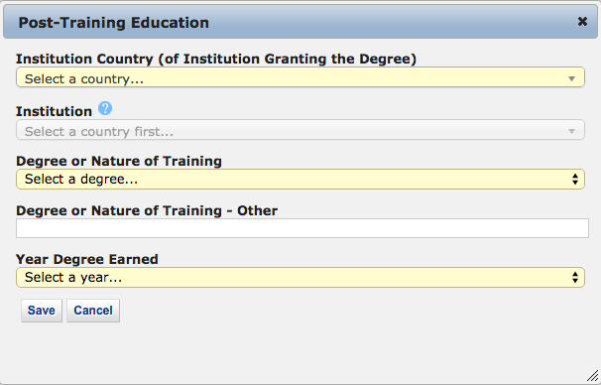Screen dimensions: 601x385
Task: Click the Degree or Nature of Training label
Action: [x=119, y=161]
